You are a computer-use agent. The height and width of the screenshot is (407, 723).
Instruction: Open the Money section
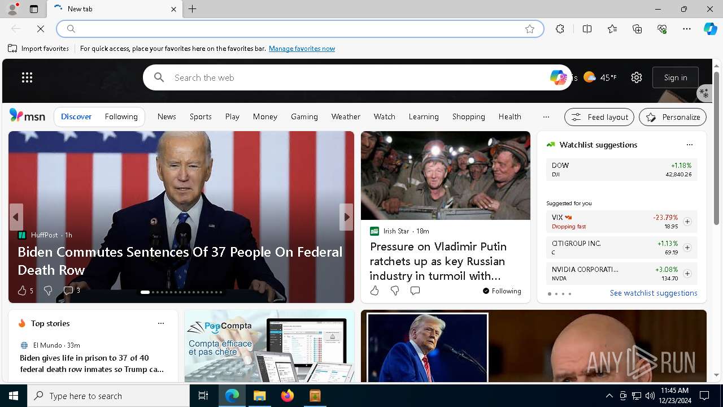pos(265,116)
